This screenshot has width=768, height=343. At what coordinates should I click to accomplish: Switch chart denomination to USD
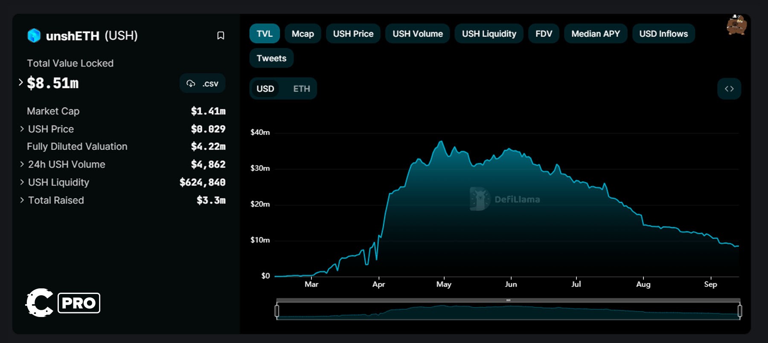coord(265,89)
